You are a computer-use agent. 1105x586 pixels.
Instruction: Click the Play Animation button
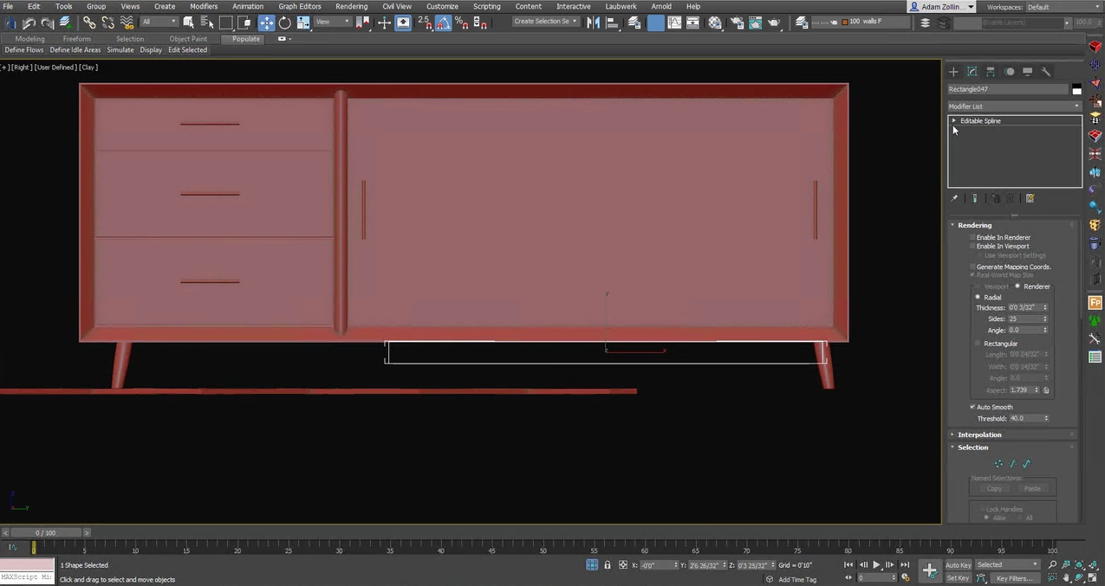[x=876, y=565]
